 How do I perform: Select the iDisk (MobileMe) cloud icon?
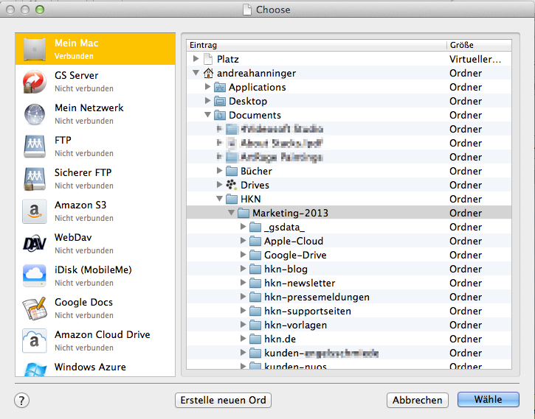35,275
